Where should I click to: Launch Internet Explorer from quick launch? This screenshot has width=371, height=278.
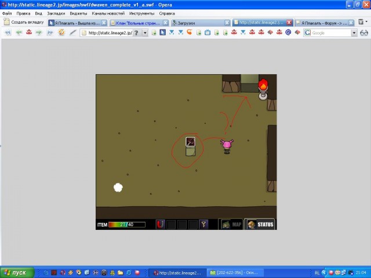129,273
